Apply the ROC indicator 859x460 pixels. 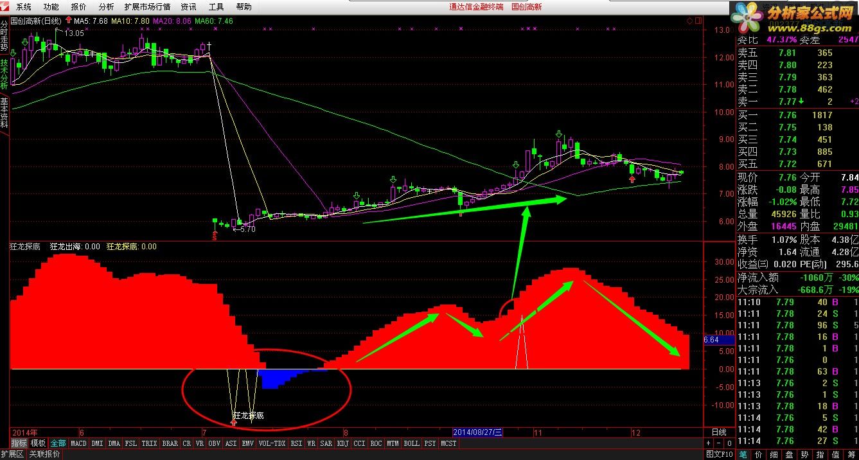[376, 443]
